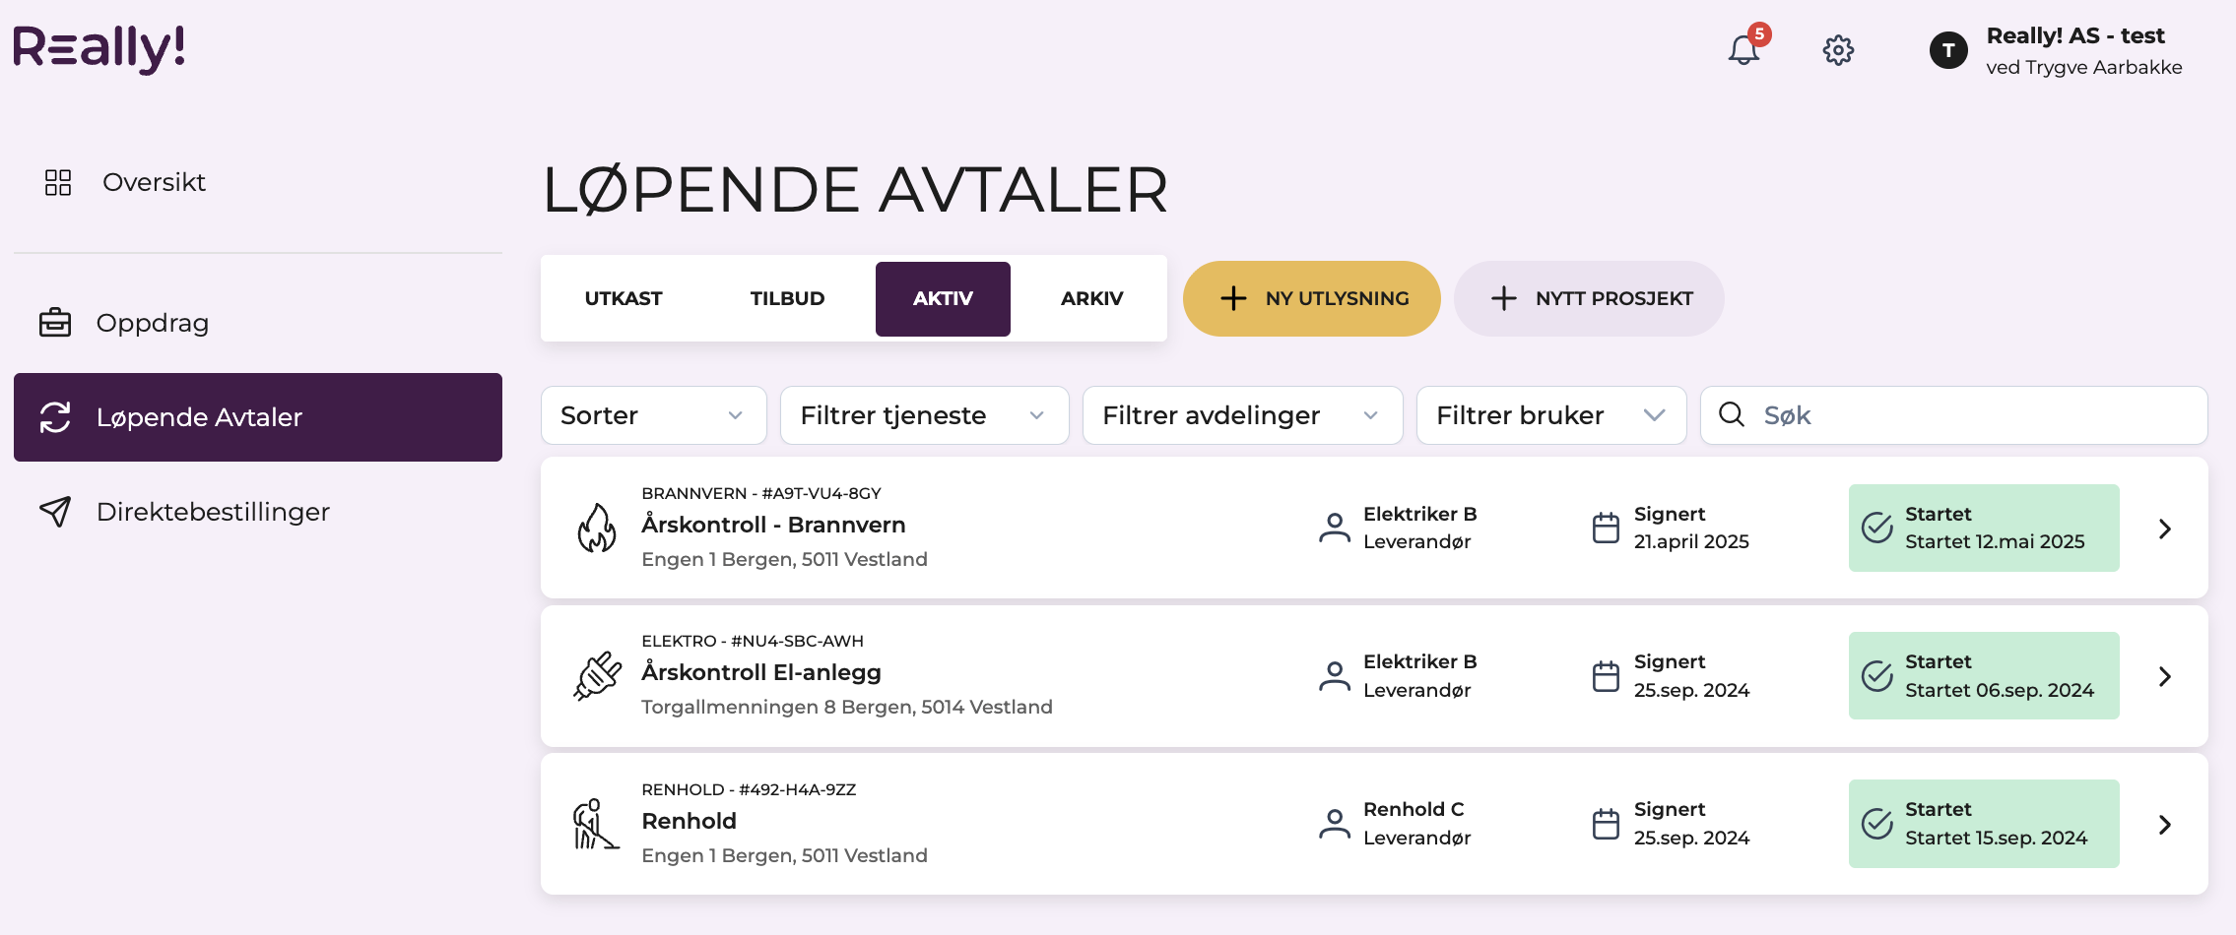The width and height of the screenshot is (2236, 935).
Task: Switch to the Utkast tab
Action: click(x=624, y=298)
